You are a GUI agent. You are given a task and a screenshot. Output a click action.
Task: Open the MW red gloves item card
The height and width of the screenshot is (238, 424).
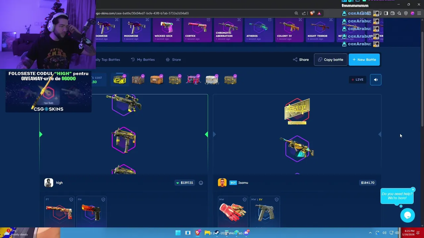pos(233,212)
